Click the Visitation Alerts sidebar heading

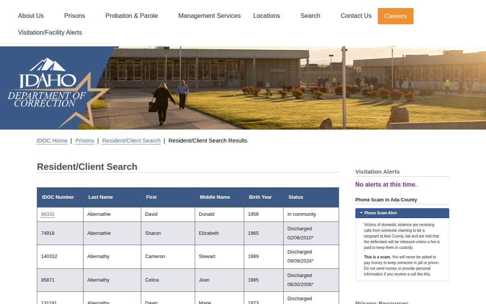click(x=377, y=172)
